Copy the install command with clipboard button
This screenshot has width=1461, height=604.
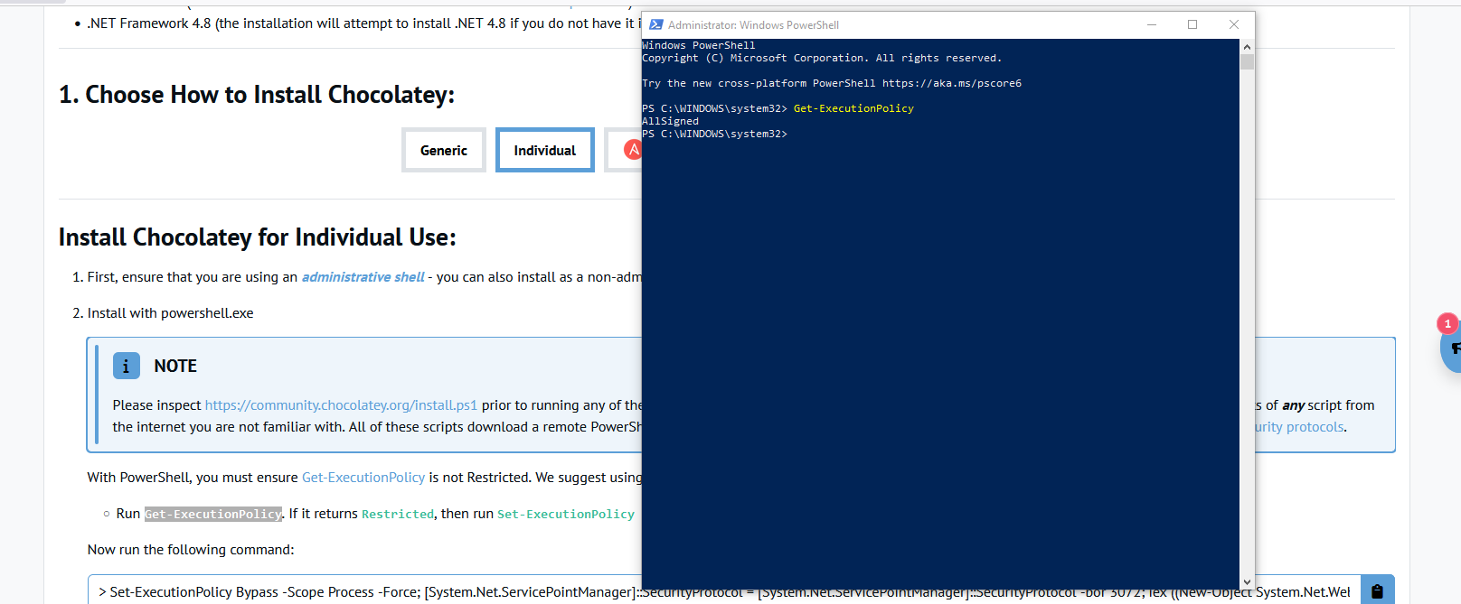[x=1376, y=591]
